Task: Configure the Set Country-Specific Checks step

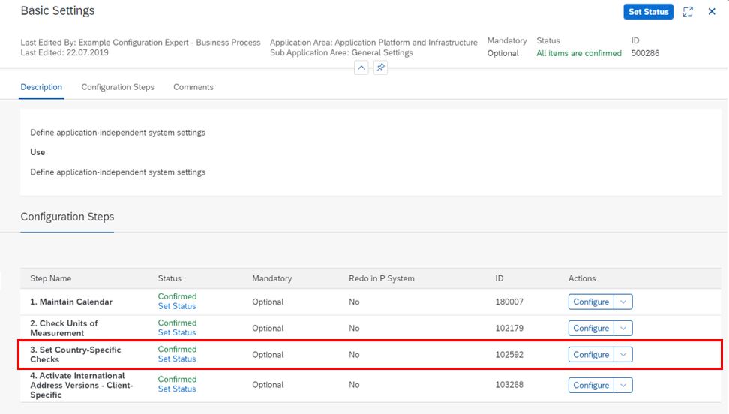Action: pos(591,354)
